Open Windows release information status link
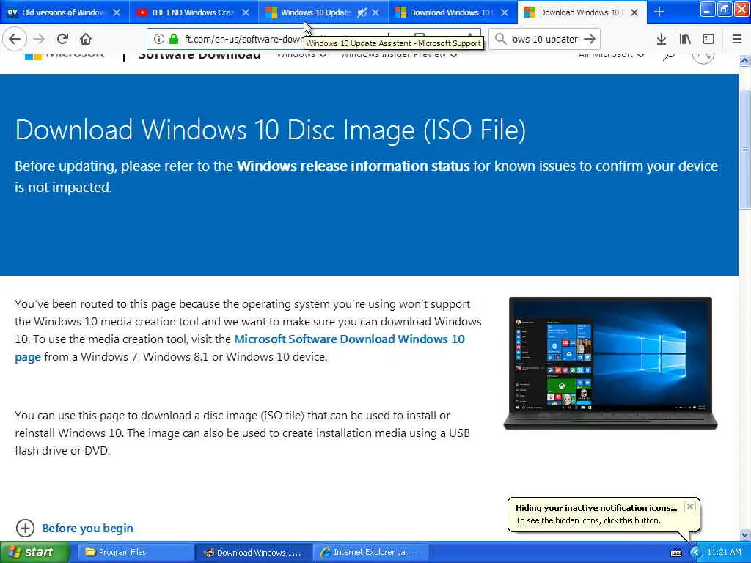Image resolution: width=751 pixels, height=563 pixels. (x=353, y=166)
